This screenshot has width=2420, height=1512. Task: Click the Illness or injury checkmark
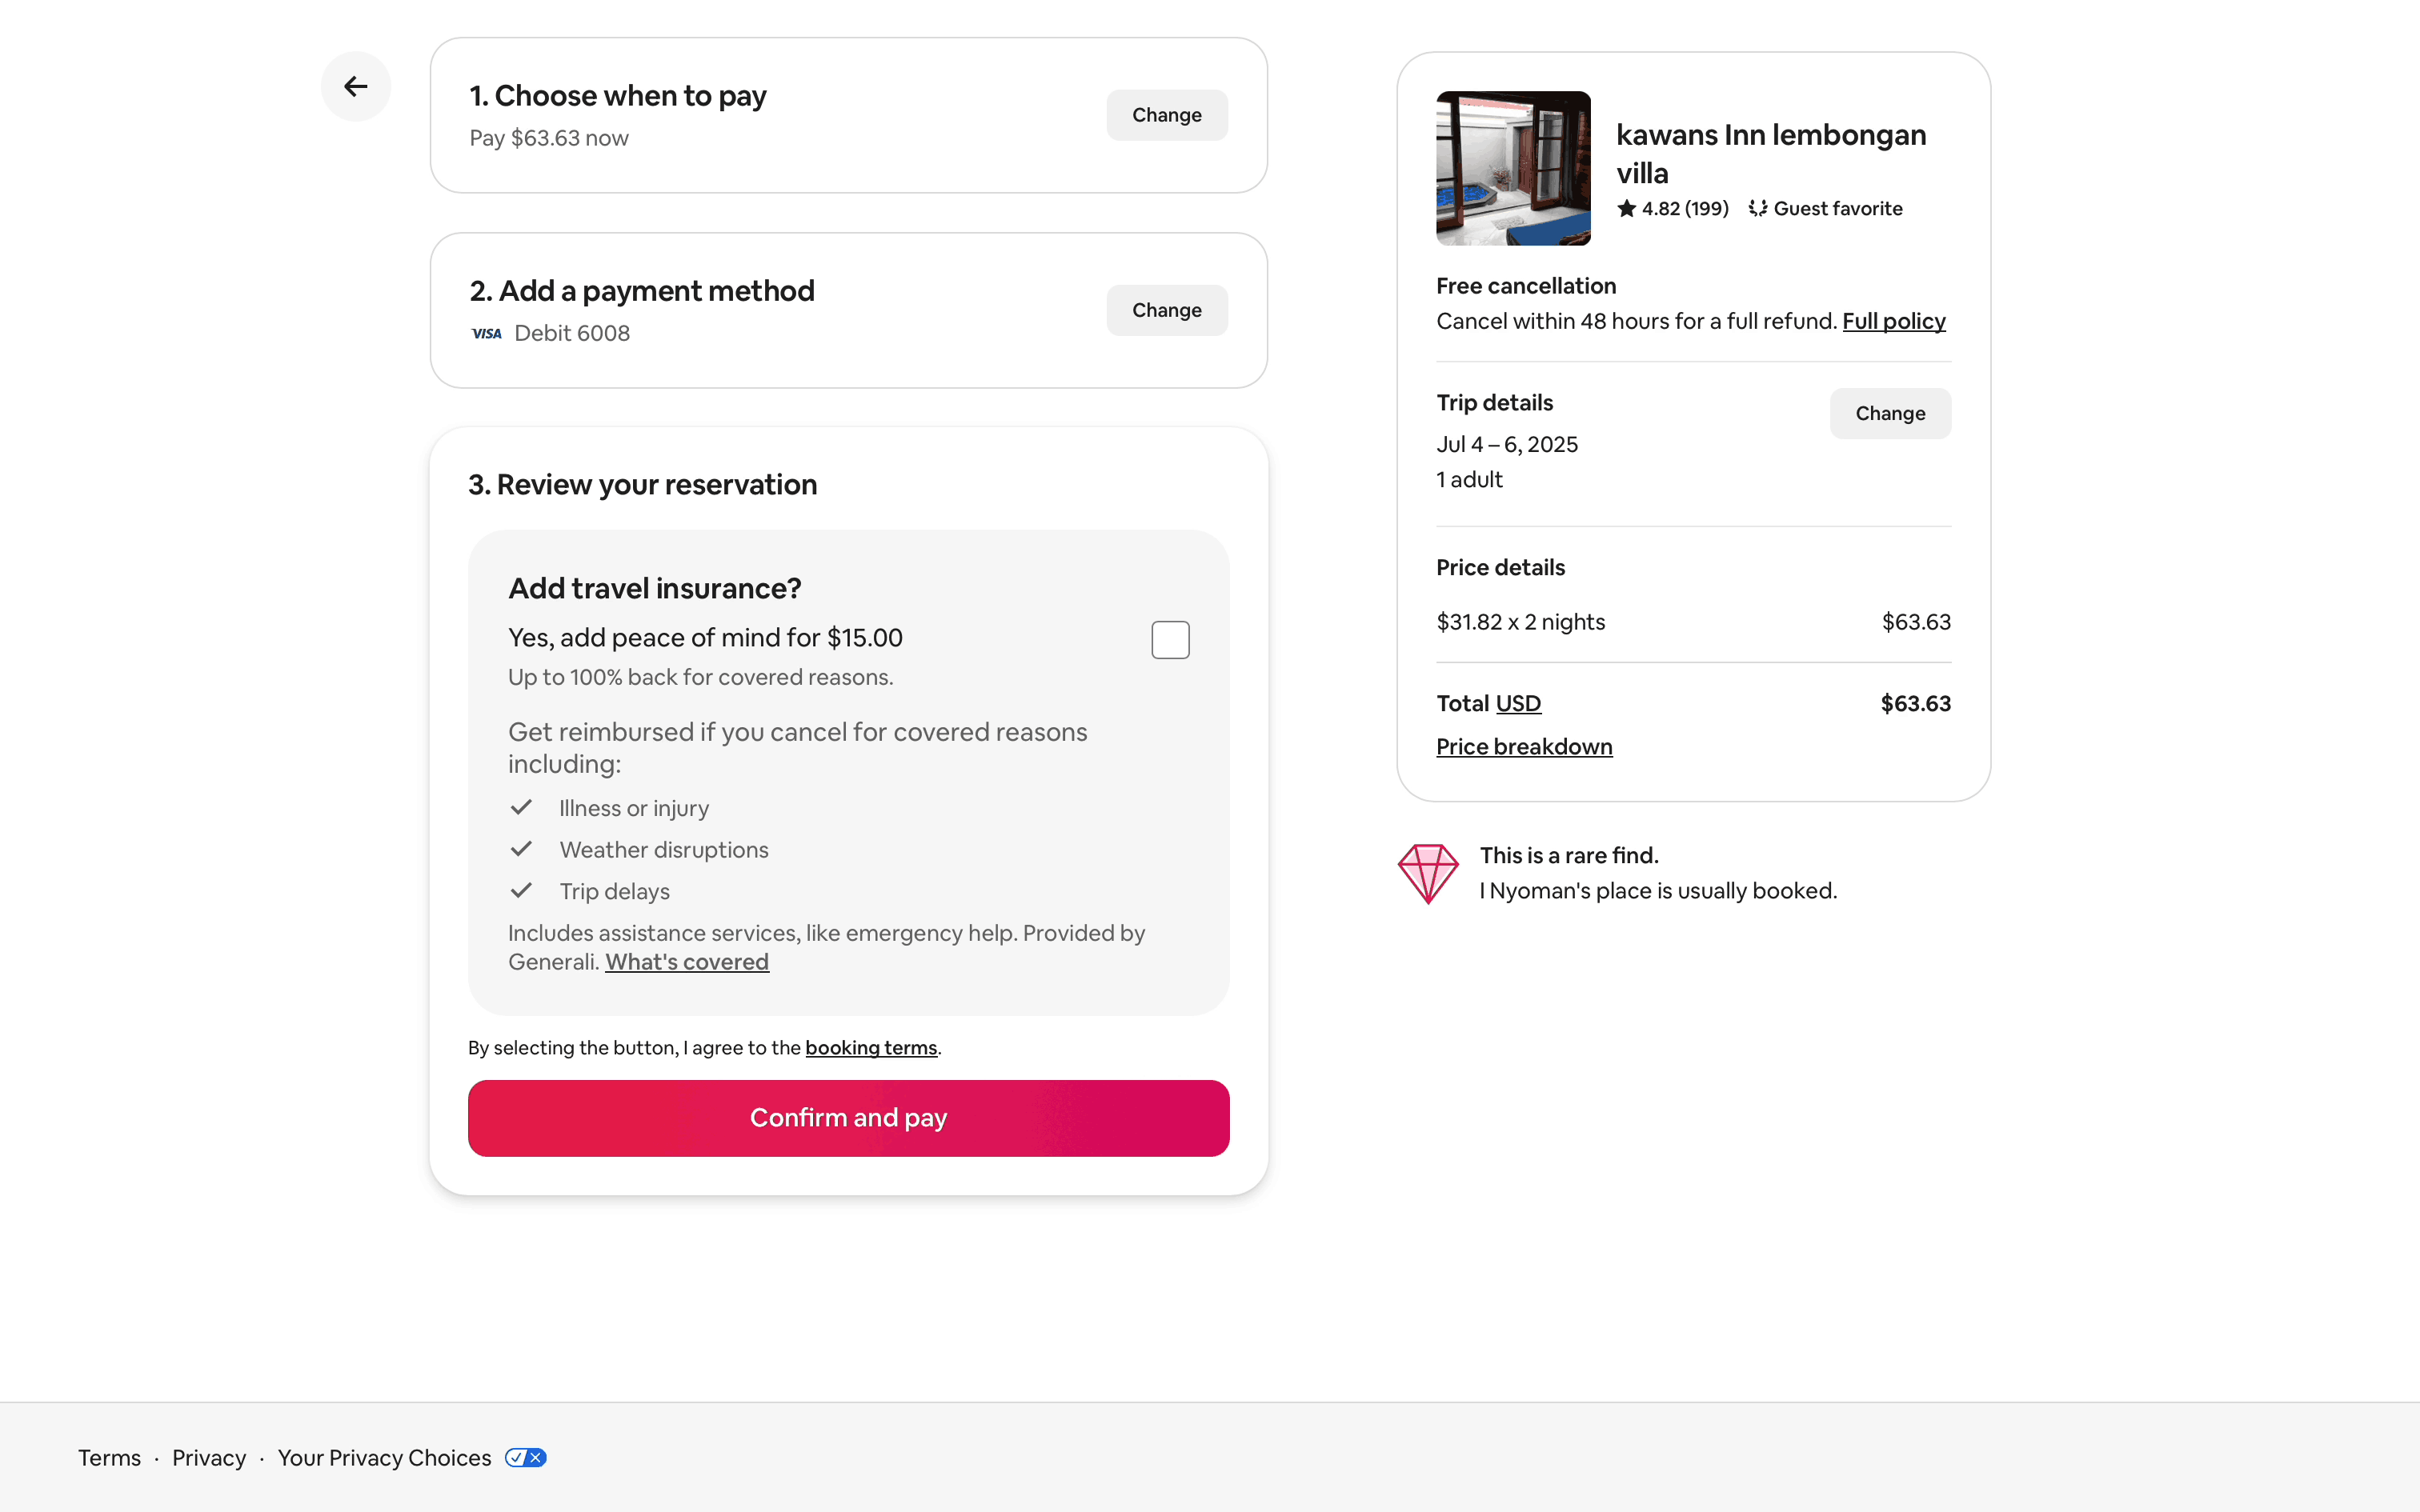coord(521,807)
